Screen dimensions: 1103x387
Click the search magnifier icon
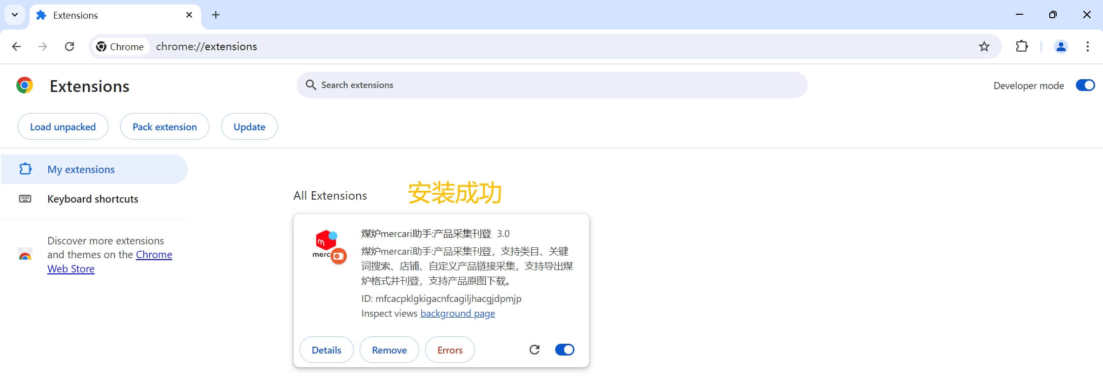[311, 85]
